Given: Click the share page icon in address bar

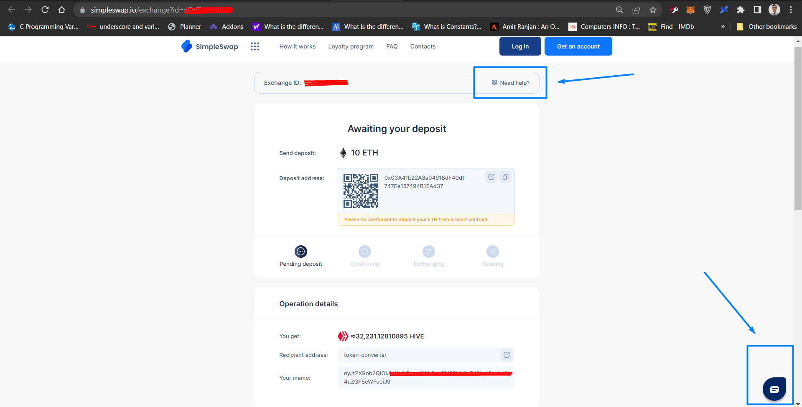Looking at the screenshot, I should coord(636,10).
